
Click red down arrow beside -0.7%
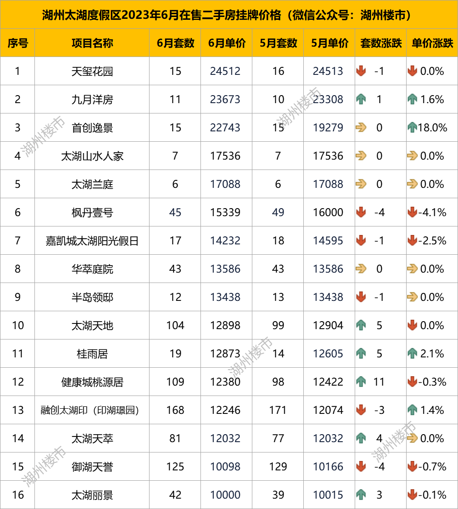pos(412,466)
